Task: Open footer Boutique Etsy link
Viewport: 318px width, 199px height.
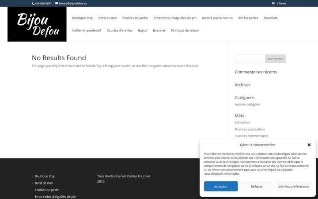Action: [45, 176]
